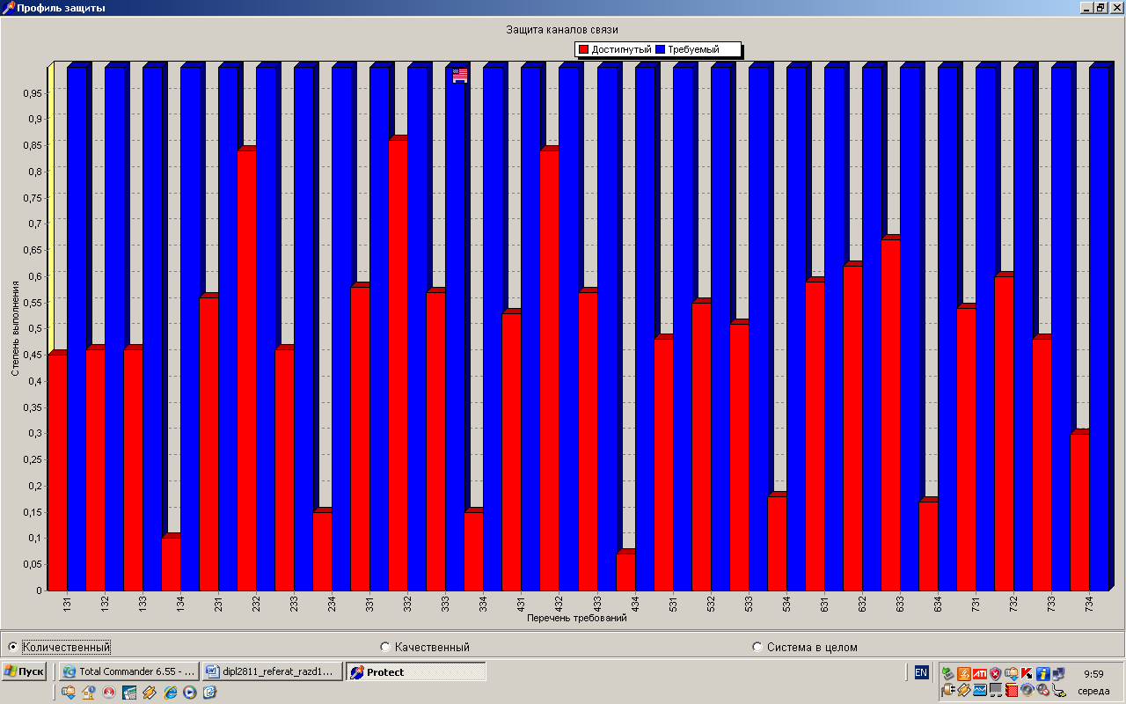1126x704 pixels.
Task: Select the Количественный radio button
Action: tap(12, 647)
